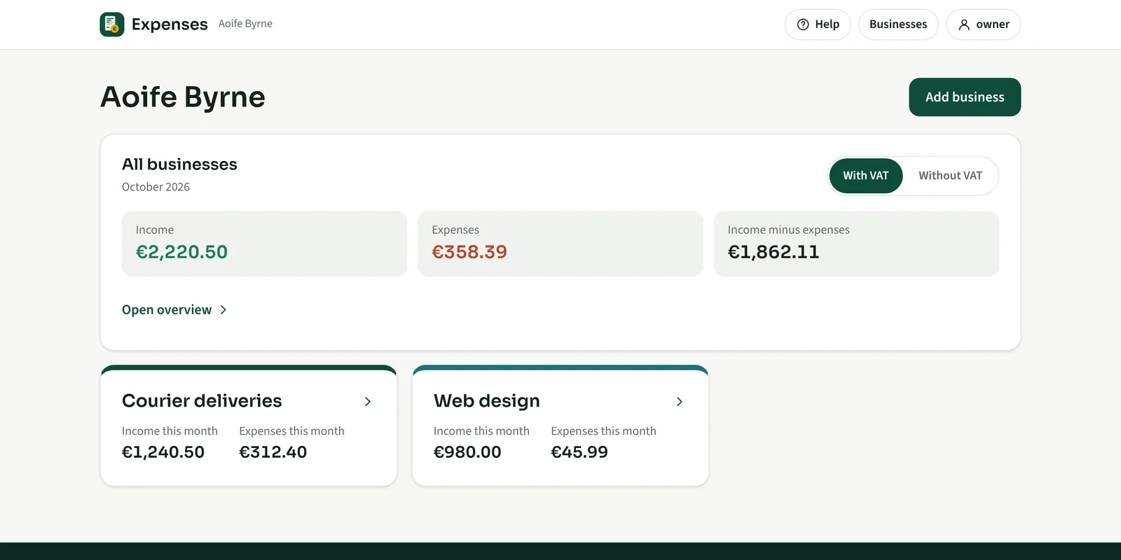This screenshot has width=1121, height=560.
Task: Click Web design expenses €45.99
Action: click(x=579, y=452)
